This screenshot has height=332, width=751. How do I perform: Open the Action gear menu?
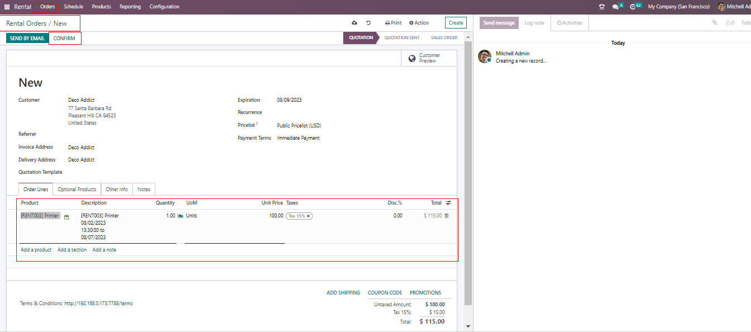(x=419, y=23)
